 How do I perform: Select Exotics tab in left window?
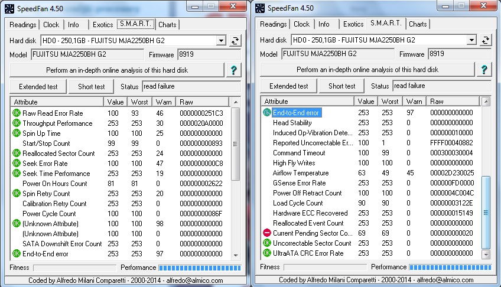click(x=103, y=25)
